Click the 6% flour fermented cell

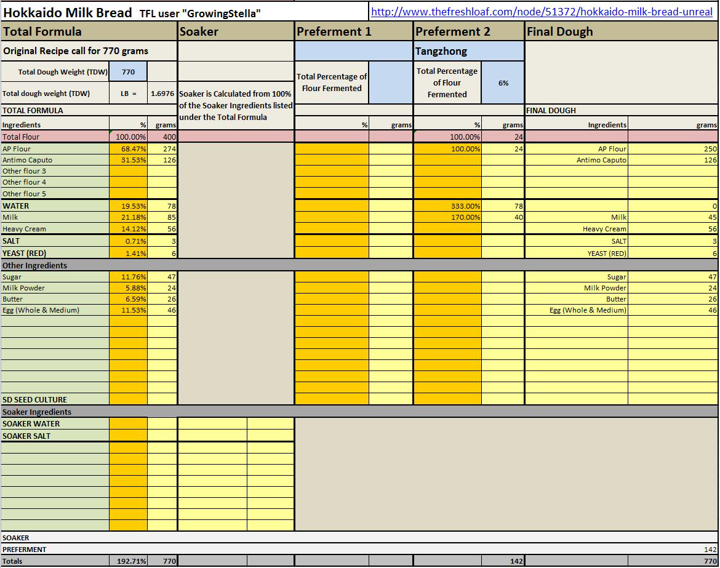click(503, 83)
